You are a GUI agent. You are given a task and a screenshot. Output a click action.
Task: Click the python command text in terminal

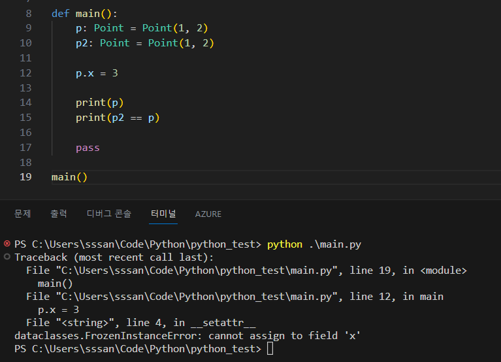(x=285, y=244)
